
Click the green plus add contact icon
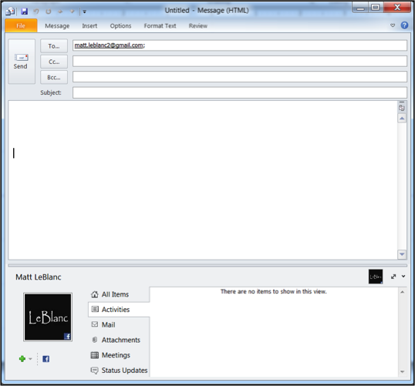22,359
